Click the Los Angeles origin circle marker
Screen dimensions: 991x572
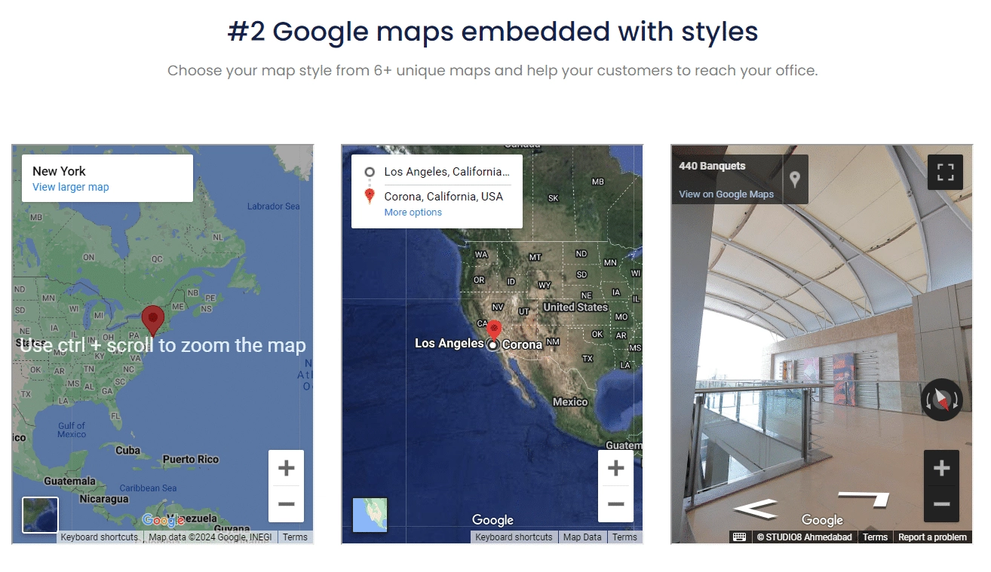click(492, 346)
